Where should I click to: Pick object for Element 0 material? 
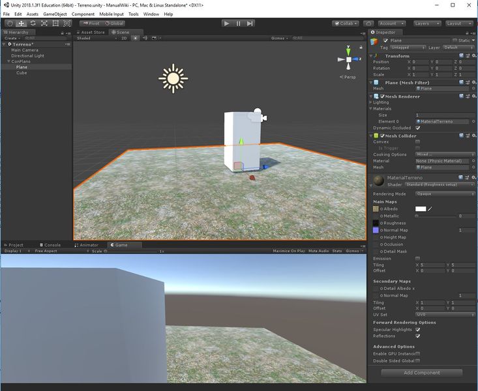(x=473, y=121)
